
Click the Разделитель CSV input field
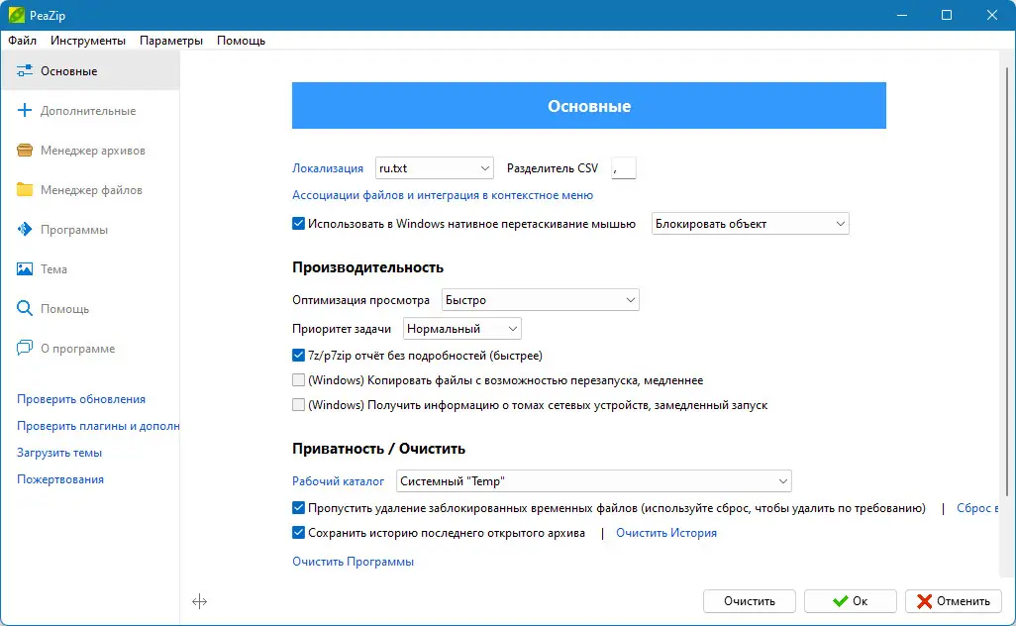(x=624, y=167)
